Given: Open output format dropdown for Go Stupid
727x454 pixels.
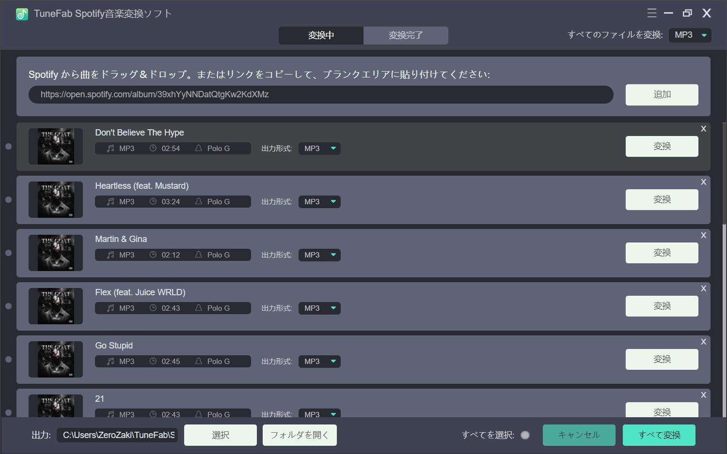Looking at the screenshot, I should (x=319, y=362).
